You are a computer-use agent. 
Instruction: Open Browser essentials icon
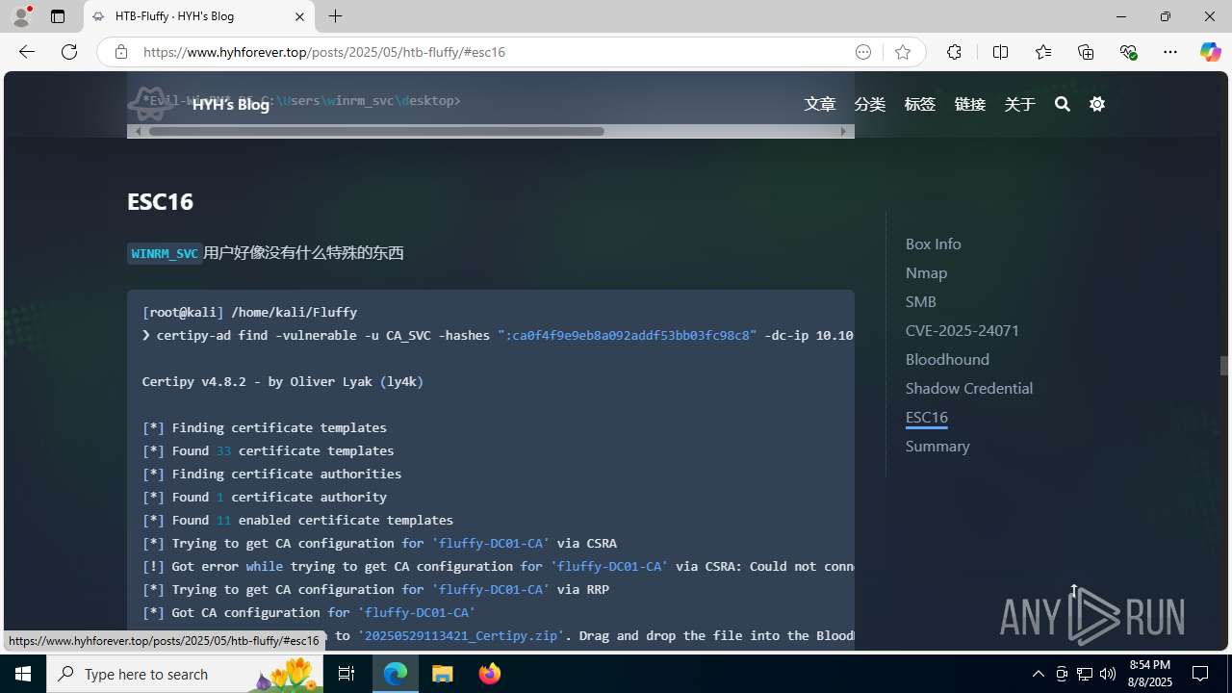(1128, 52)
